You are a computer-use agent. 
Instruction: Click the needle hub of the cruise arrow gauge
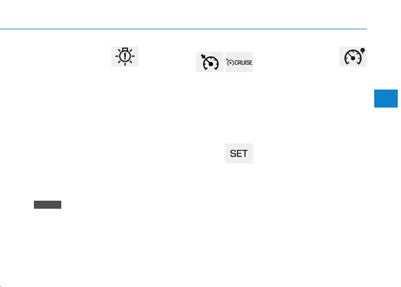(211, 64)
